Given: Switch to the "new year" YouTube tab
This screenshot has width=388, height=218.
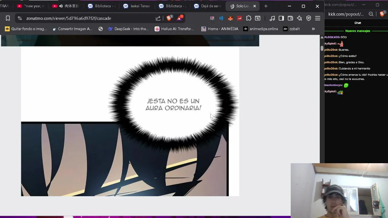Looking at the screenshot, I should (31, 6).
